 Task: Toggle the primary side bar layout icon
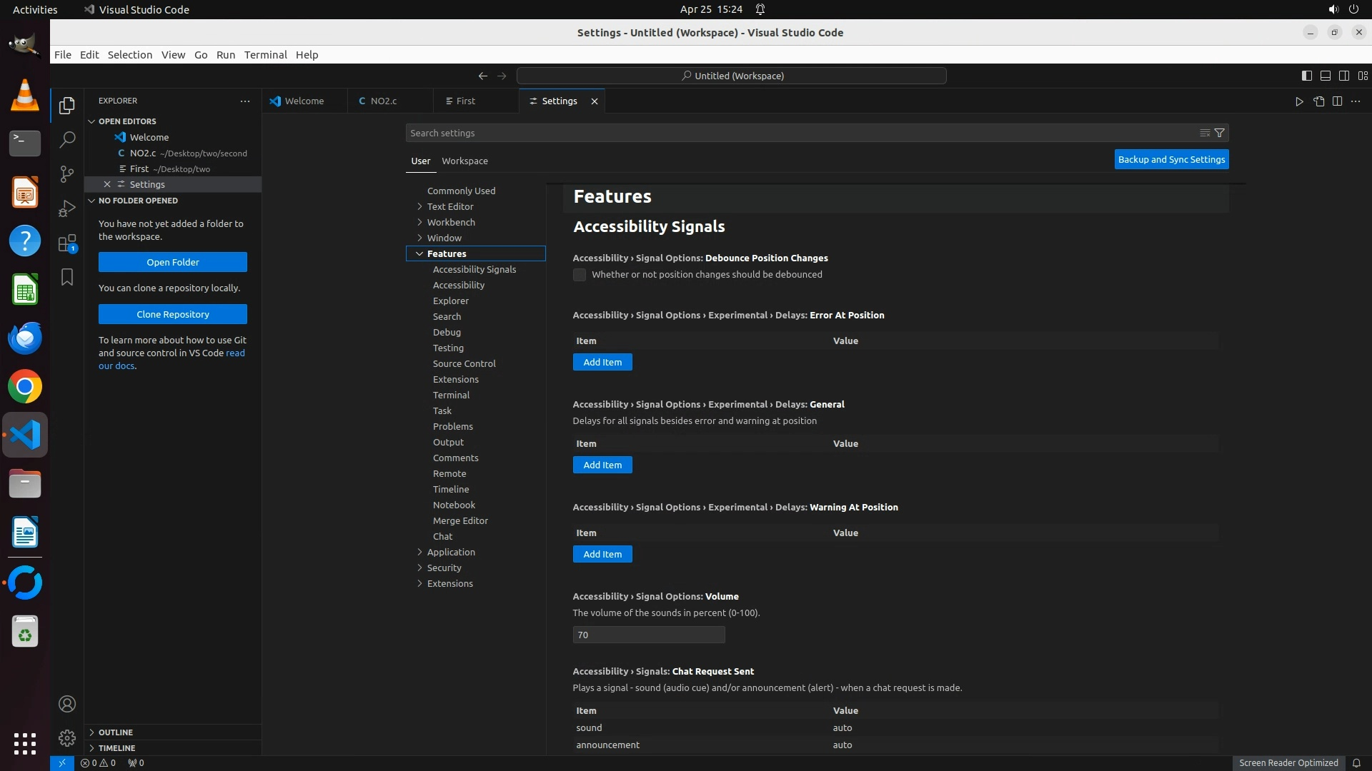(1306, 76)
